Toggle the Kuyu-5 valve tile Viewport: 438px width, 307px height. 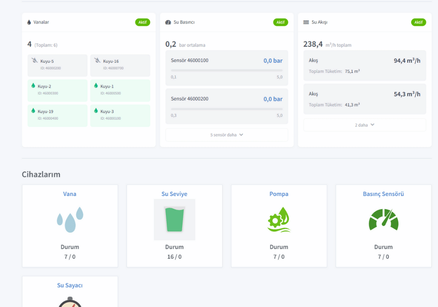tap(57, 65)
